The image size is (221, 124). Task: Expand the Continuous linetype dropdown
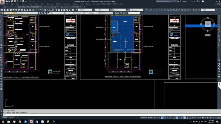[83, 13]
